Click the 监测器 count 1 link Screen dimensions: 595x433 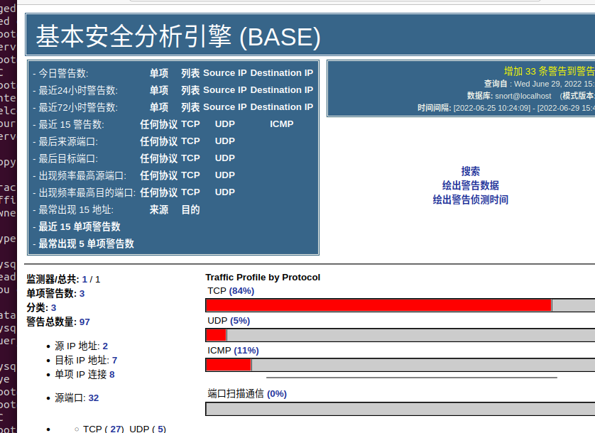pyautogui.click(x=84, y=279)
